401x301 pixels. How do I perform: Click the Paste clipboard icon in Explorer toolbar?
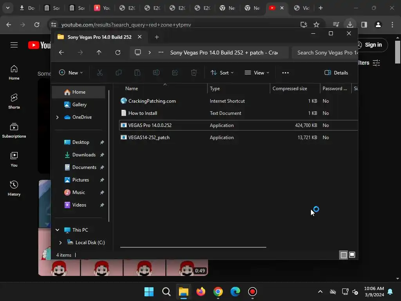[137, 73]
